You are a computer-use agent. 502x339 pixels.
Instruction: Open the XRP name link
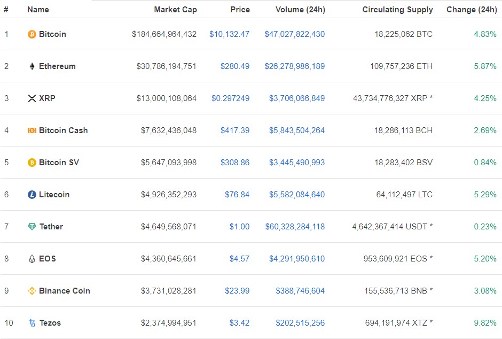click(47, 98)
